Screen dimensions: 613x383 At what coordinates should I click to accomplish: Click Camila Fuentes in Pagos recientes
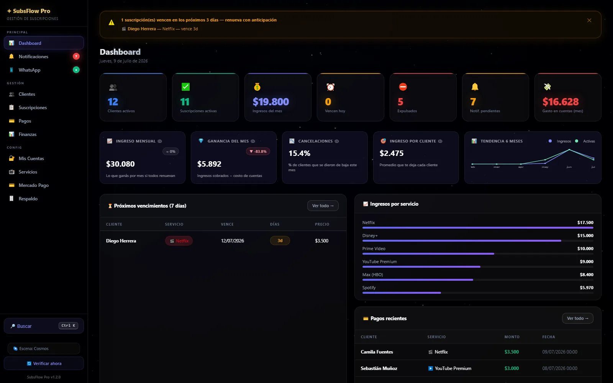(x=377, y=352)
